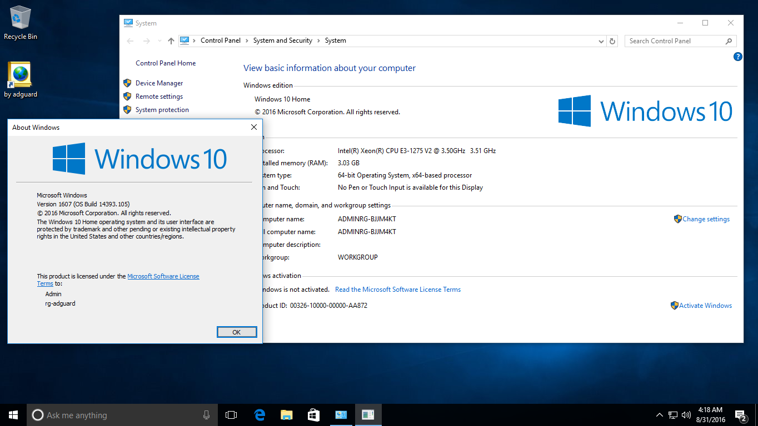Go up one level in Control Panel
The image size is (758, 426).
click(171, 41)
